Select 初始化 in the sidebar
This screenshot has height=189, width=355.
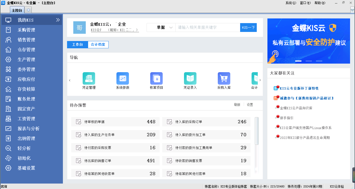coord(31,158)
